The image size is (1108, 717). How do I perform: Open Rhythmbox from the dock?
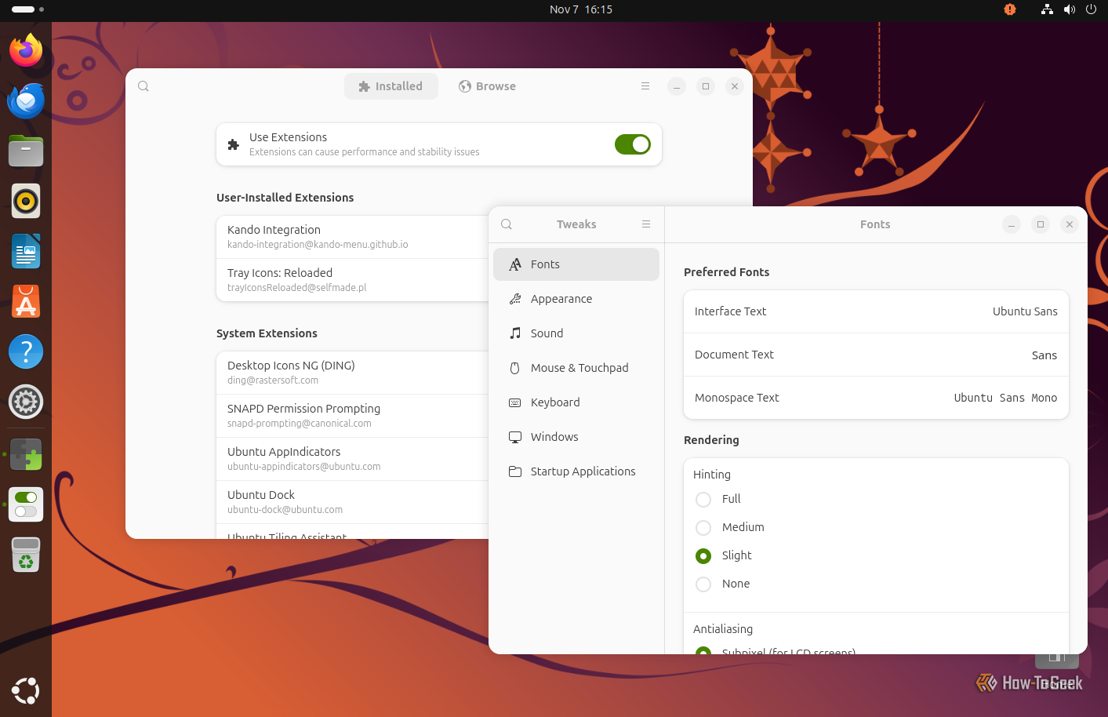pyautogui.click(x=26, y=202)
